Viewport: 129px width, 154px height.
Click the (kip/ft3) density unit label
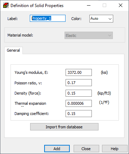coord(104,93)
